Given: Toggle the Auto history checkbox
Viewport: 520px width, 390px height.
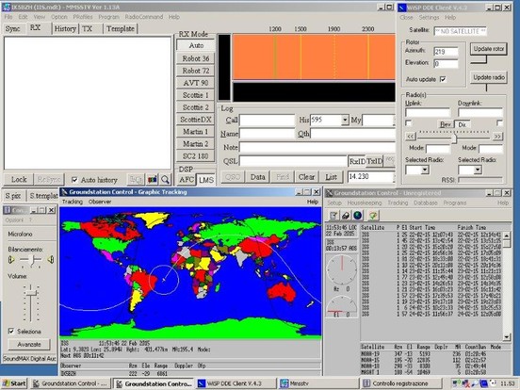Looking at the screenshot, I should click(x=74, y=180).
